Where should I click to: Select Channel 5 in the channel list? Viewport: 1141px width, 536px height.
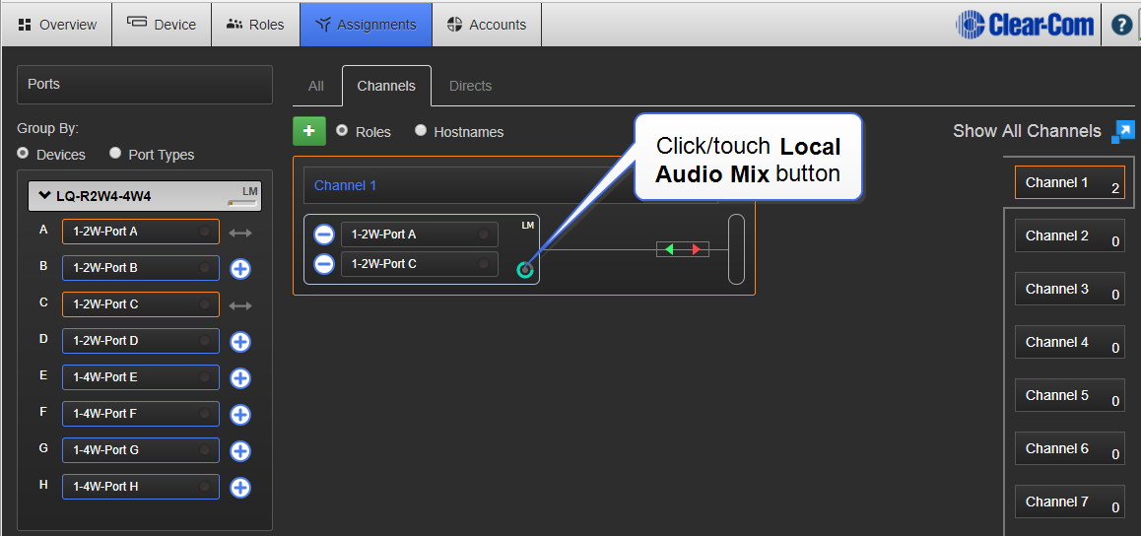[1069, 396]
